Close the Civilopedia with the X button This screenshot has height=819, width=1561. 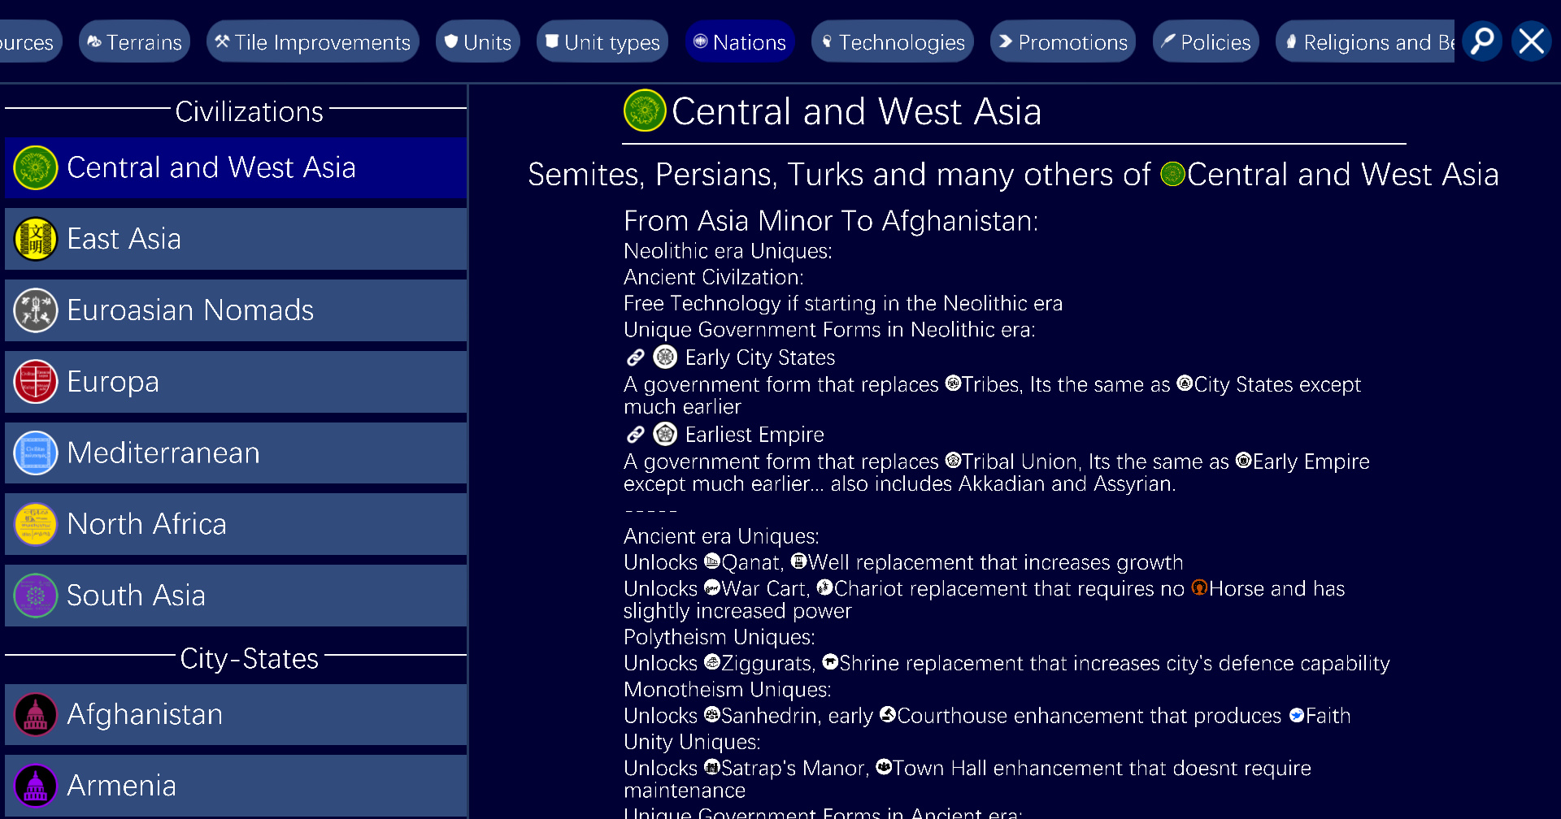(x=1532, y=41)
